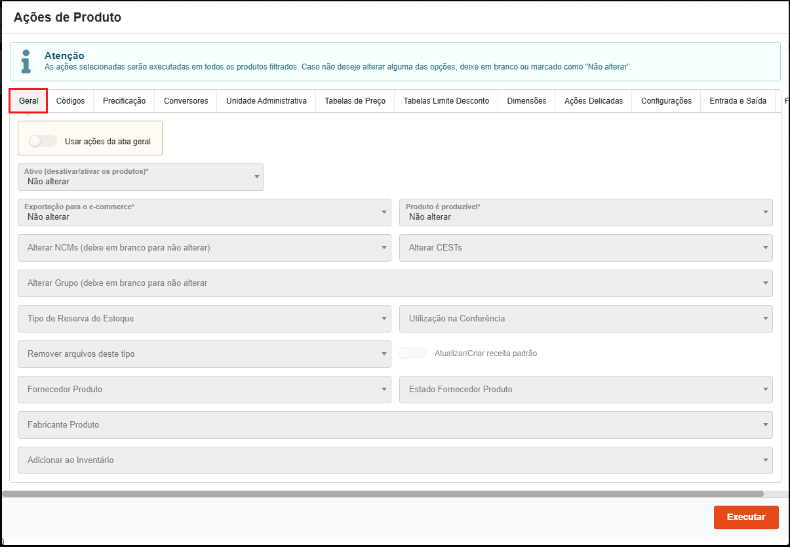Open the 'Adicionar ao Inventário' dropdown
Screen dimensions: 790x547
click(x=395, y=460)
